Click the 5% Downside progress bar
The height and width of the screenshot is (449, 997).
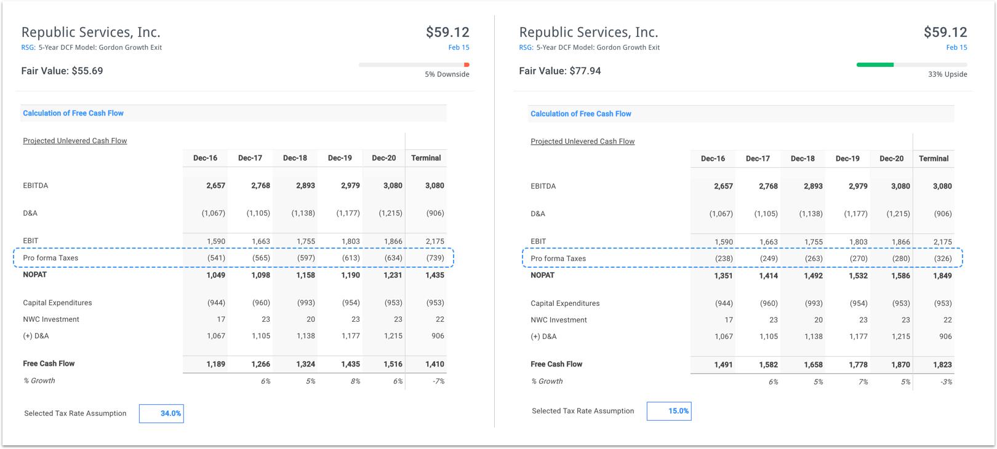pyautogui.click(x=414, y=64)
